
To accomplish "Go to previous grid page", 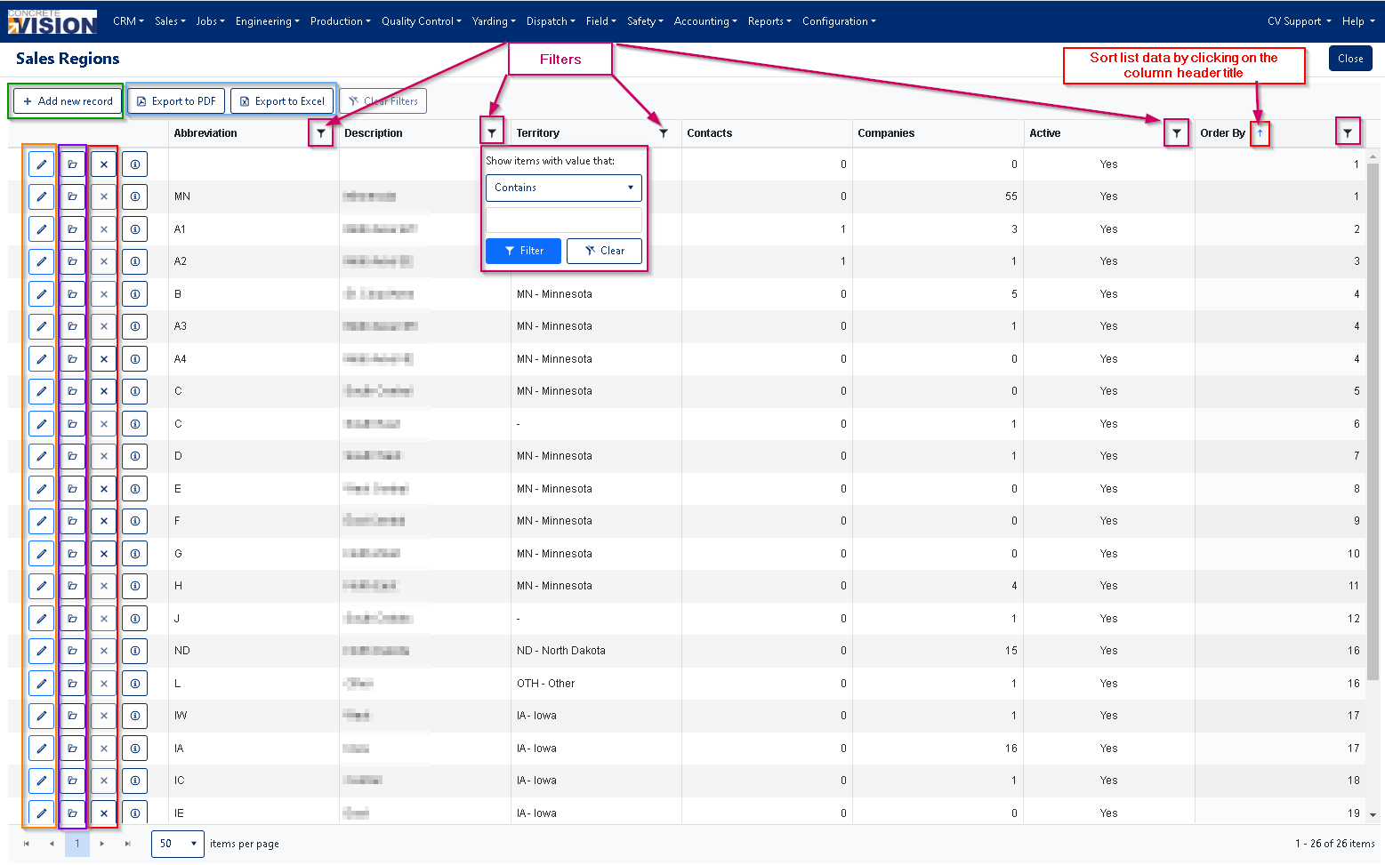I will coord(52,844).
